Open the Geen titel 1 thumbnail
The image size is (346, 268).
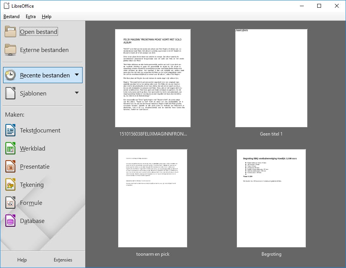[x=271, y=78]
